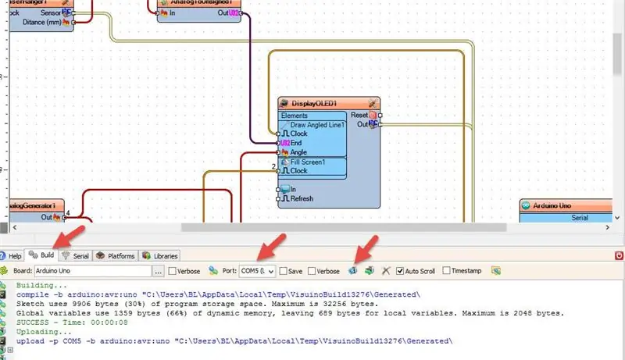Select the DisplayOLED1 title bar
Screen dimensions: 625x360
pyautogui.click(x=329, y=104)
